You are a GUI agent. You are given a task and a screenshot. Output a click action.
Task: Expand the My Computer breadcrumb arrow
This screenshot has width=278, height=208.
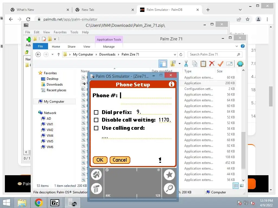pos(96,54)
